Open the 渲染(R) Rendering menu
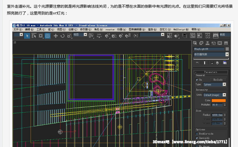238x147 pixels. pyautogui.click(x=152, y=30)
